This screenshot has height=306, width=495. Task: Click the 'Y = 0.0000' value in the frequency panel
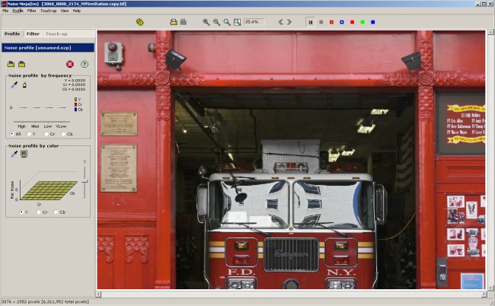[75, 81]
